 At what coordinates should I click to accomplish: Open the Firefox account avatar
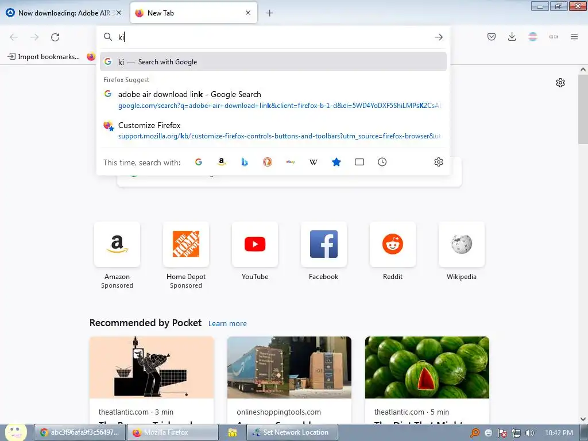coord(533,37)
